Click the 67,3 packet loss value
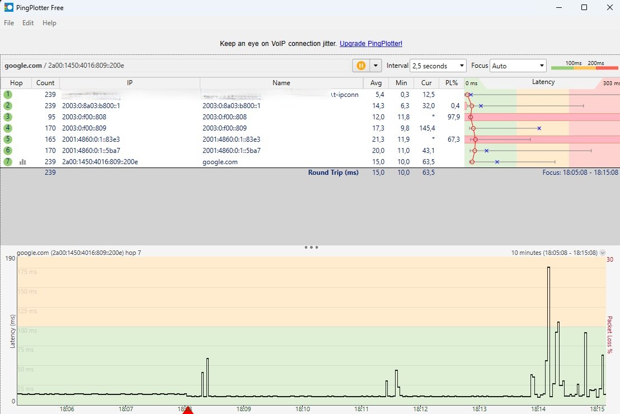 453,139
